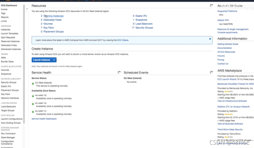Open Network Interfaces in sidebar

coord(10,98)
